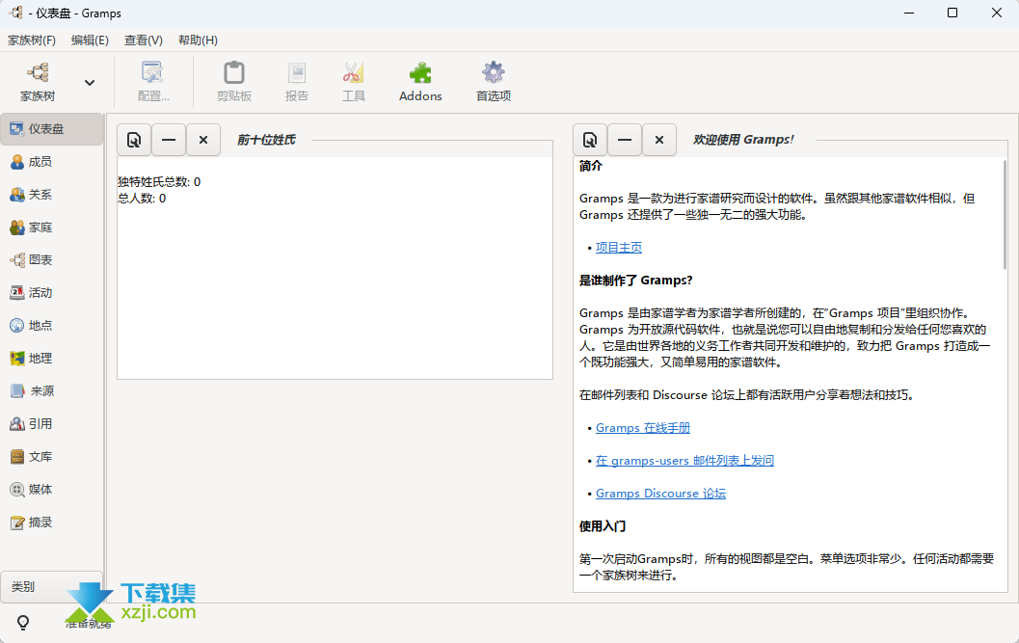Open the 编辑(E) menu
Screen dimensions: 1019x643
coord(90,40)
